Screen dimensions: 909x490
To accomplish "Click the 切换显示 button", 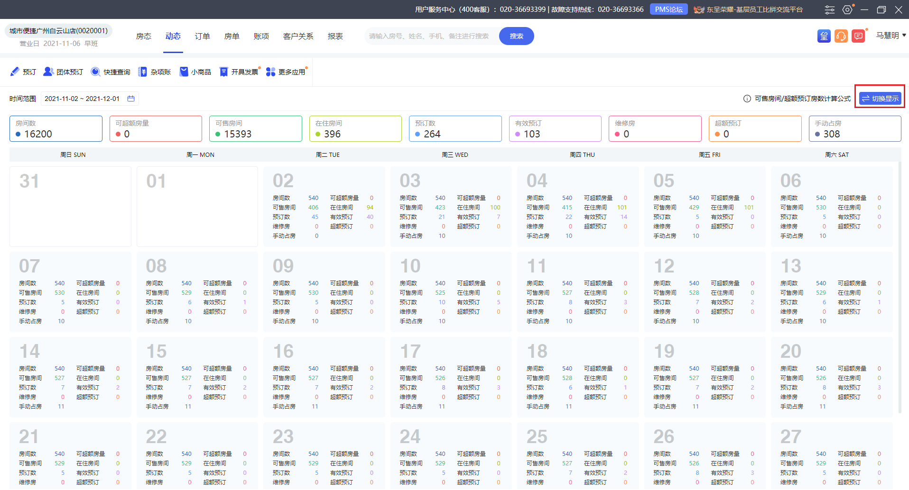I will [880, 99].
